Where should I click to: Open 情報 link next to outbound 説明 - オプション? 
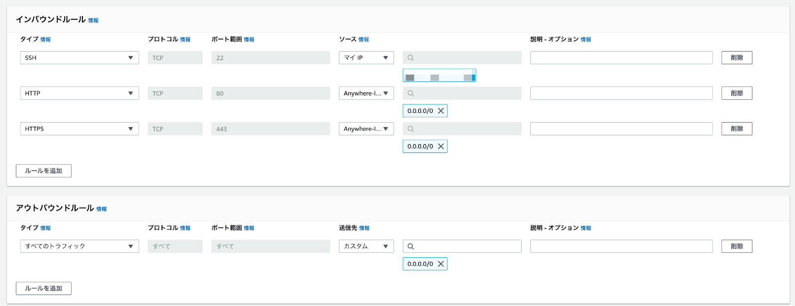point(586,229)
